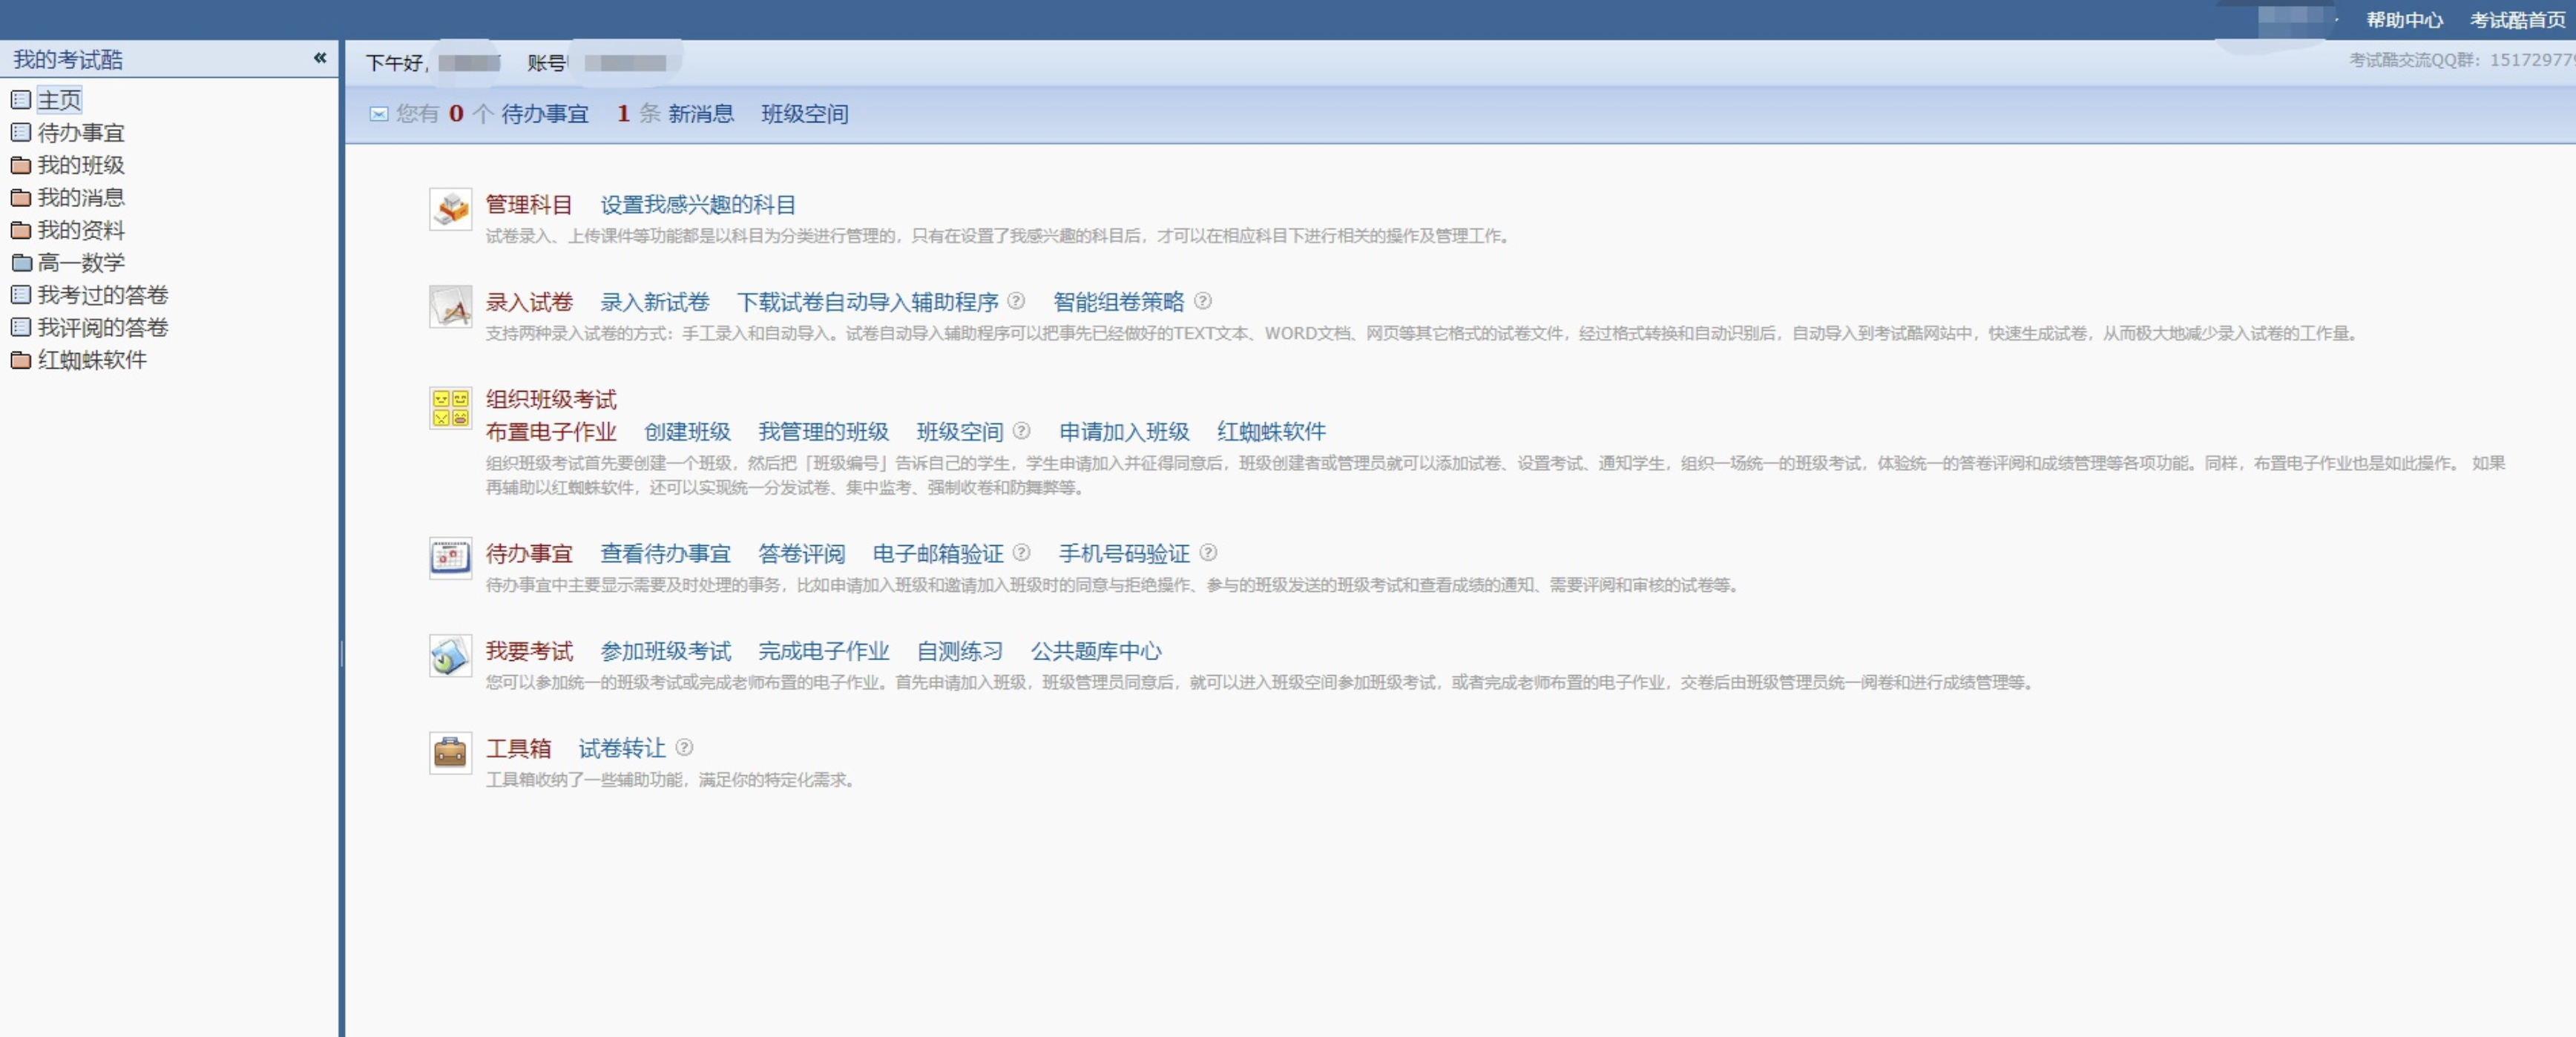Open 公共题库中心 link
This screenshot has width=2576, height=1037.
1096,651
